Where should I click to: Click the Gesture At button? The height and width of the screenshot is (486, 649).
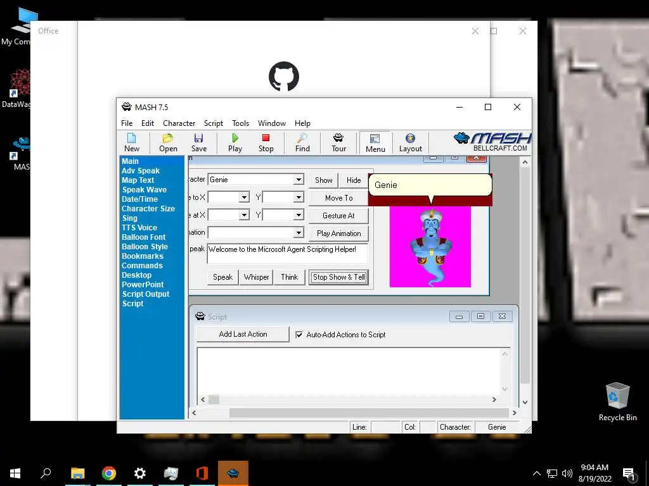coord(338,216)
